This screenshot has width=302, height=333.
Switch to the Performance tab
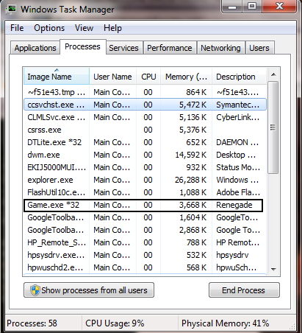click(170, 48)
